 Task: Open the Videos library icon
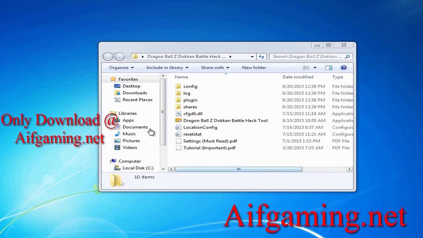coord(117,147)
